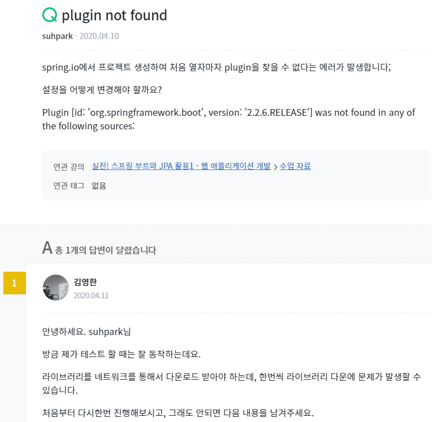Open the suhpark author name
The height and width of the screenshot is (422, 432).
pyautogui.click(x=58, y=36)
